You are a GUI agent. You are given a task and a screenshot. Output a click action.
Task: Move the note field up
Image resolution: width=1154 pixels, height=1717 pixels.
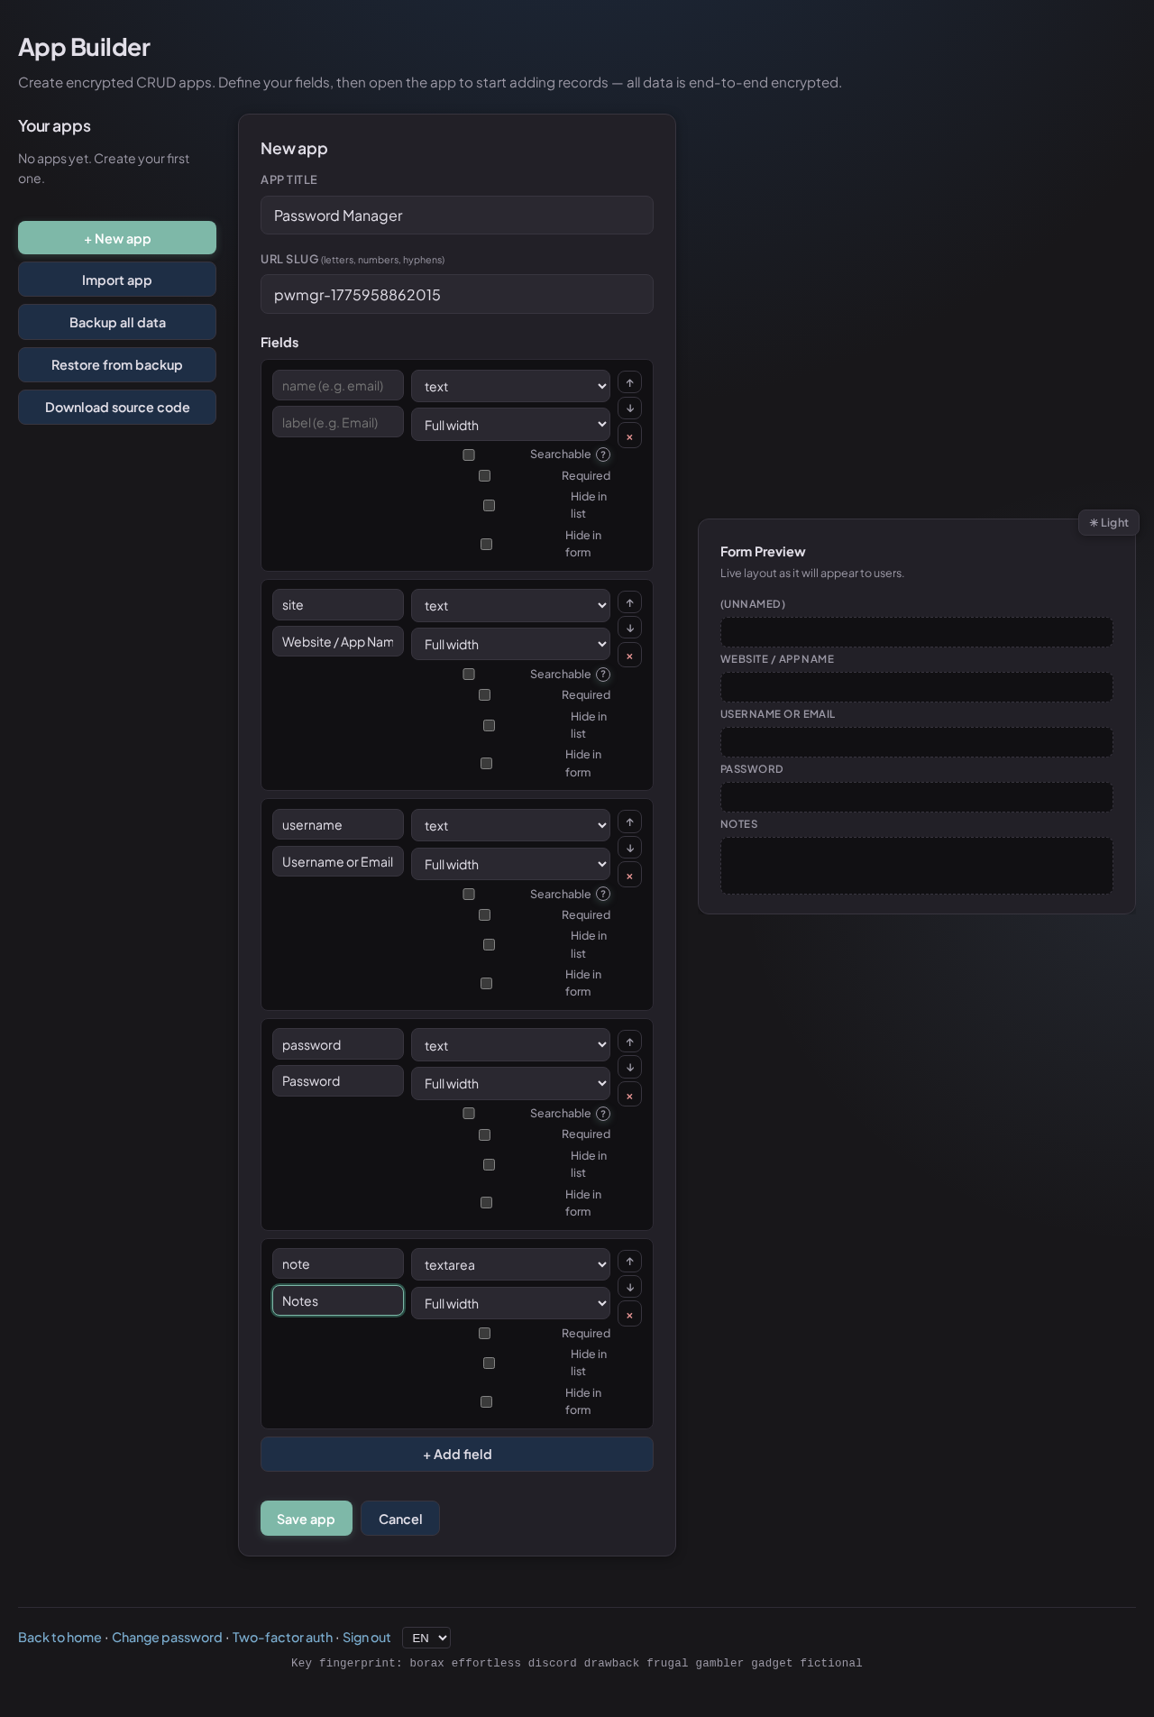[629, 1262]
